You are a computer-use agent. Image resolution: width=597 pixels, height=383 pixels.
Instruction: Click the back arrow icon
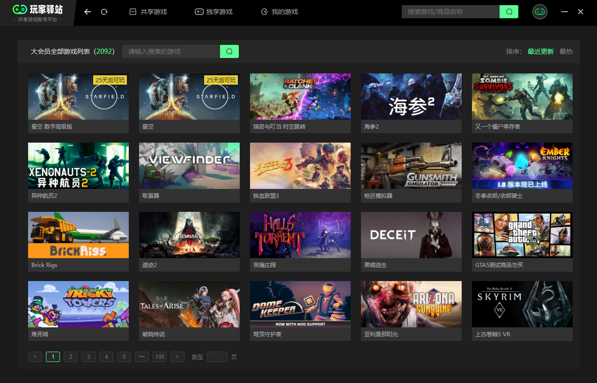(88, 12)
